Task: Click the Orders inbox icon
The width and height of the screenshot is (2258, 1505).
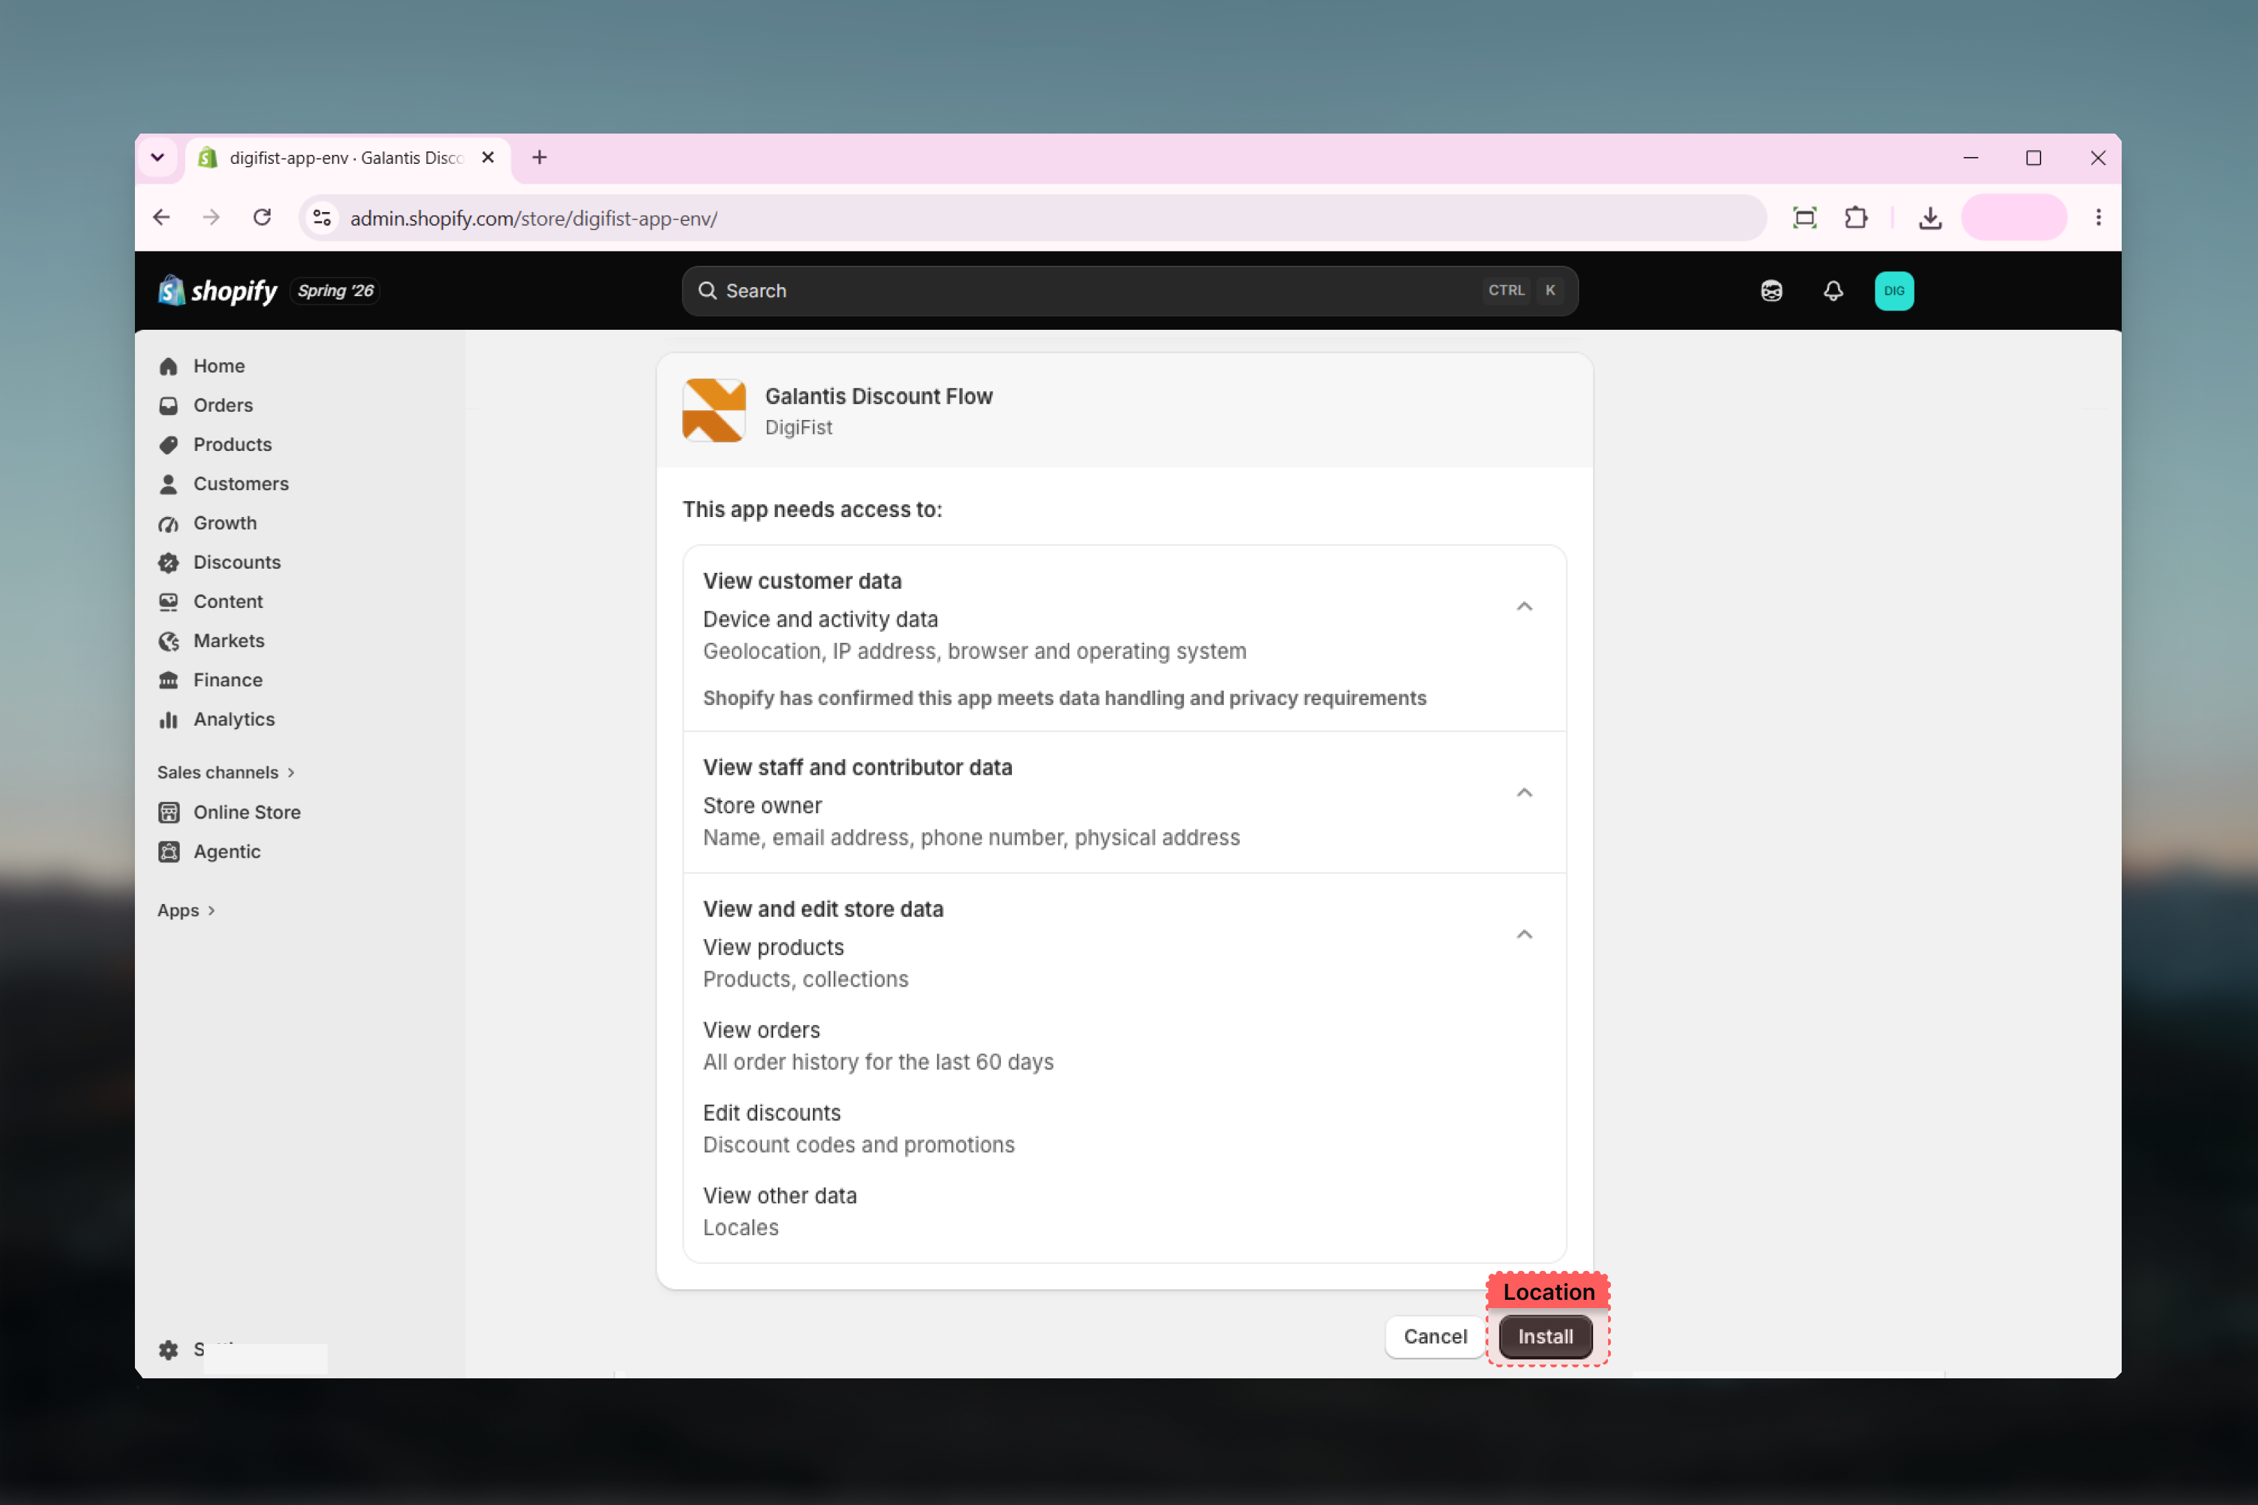Action: [x=169, y=405]
